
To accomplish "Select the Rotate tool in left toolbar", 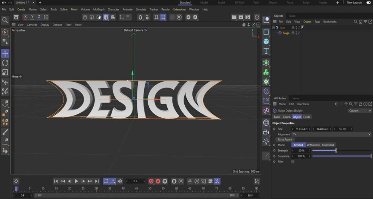I will coord(5,63).
